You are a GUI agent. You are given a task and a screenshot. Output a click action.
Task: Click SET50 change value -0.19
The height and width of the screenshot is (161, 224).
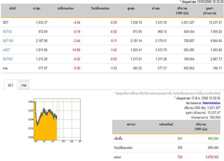[77, 32]
